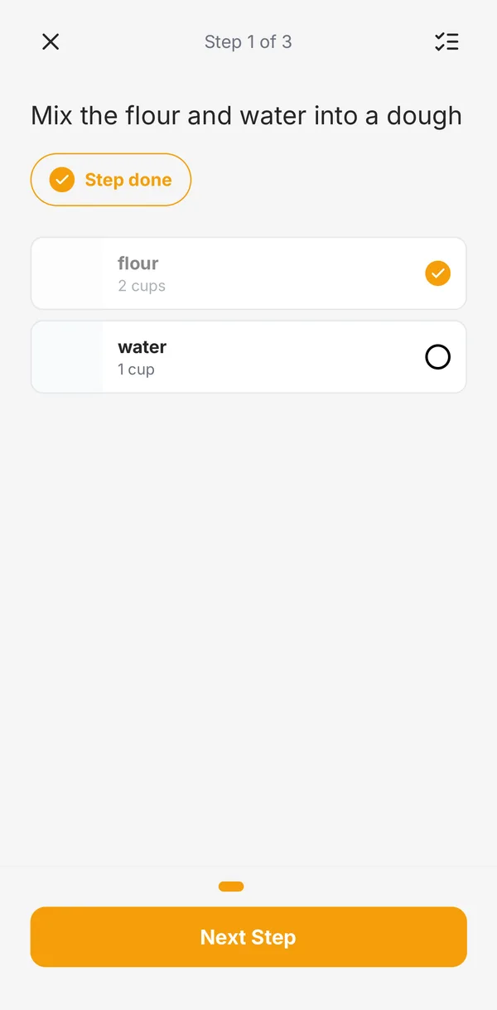Tap the bold water ingredient name
Viewport: 497px width, 1010px height.
coord(142,347)
